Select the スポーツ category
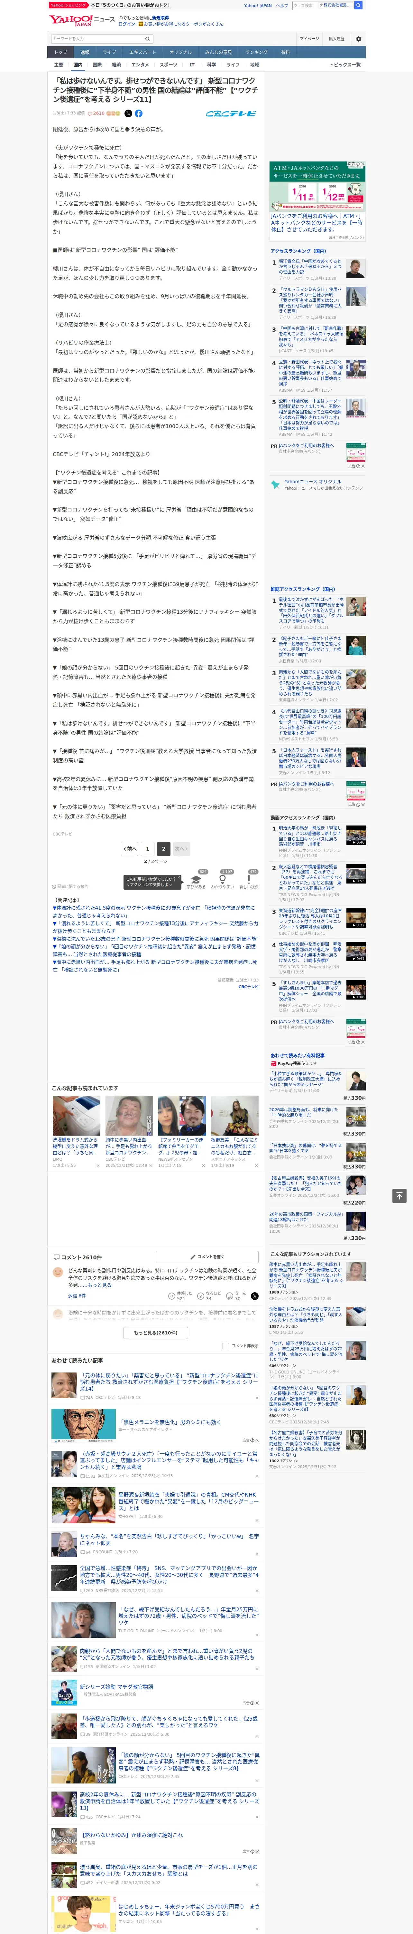 point(169,64)
